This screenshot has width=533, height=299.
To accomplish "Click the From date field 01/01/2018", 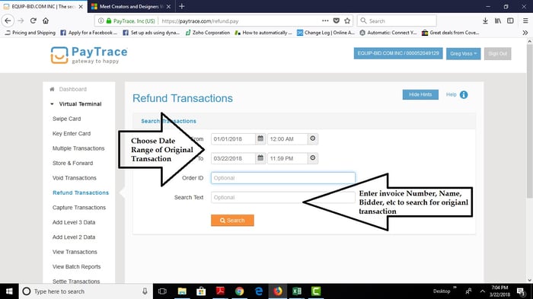I will pyautogui.click(x=233, y=139).
